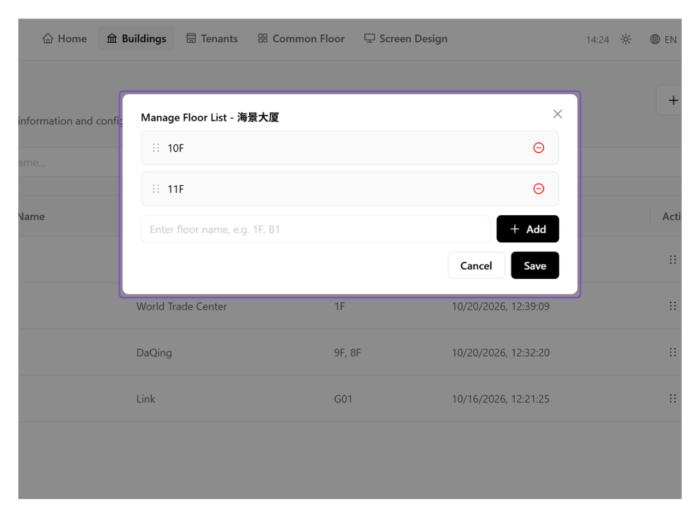Click the 14:24 clock display
This screenshot has width=700, height=518.
click(597, 40)
